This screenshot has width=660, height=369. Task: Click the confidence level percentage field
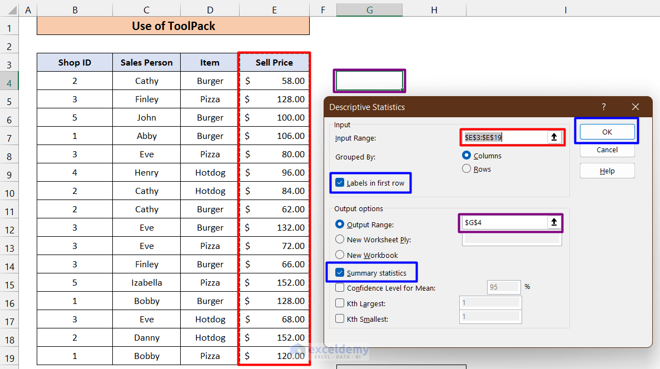[x=503, y=287]
